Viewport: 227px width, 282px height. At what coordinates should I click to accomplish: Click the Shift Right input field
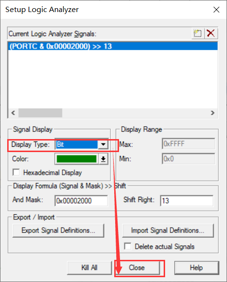pos(187,201)
